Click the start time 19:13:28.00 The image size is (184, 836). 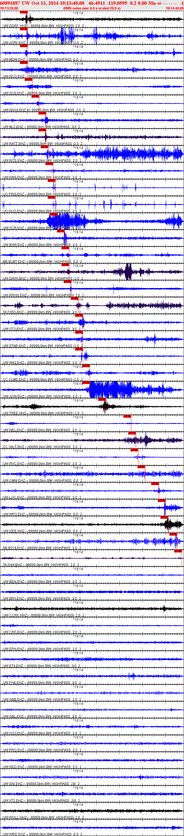(9, 8)
